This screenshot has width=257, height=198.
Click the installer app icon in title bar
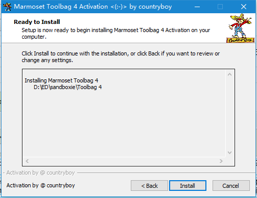pyautogui.click(x=7, y=7)
